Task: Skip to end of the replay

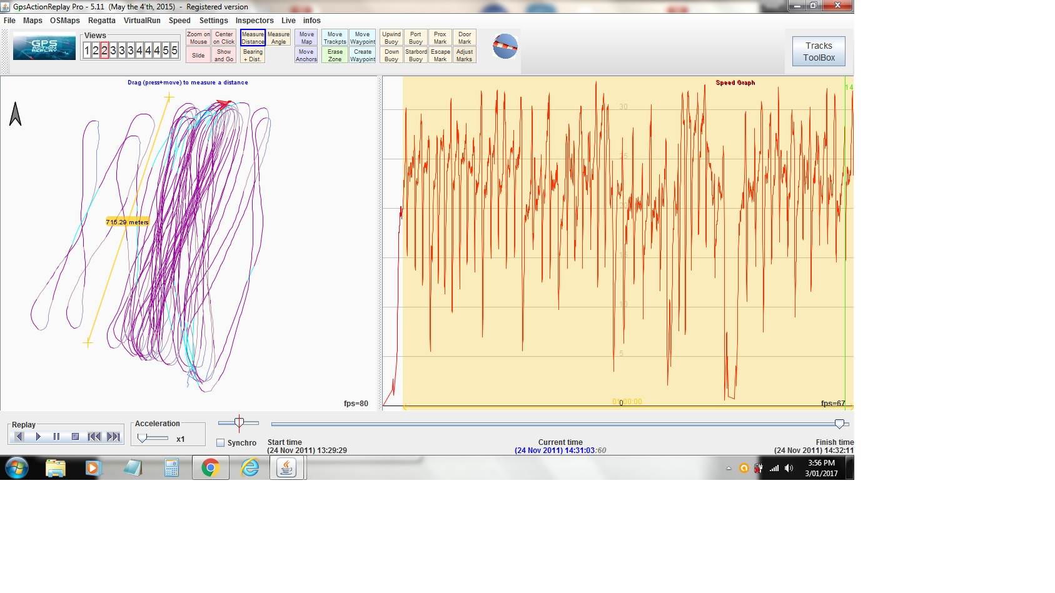Action: [x=113, y=437]
